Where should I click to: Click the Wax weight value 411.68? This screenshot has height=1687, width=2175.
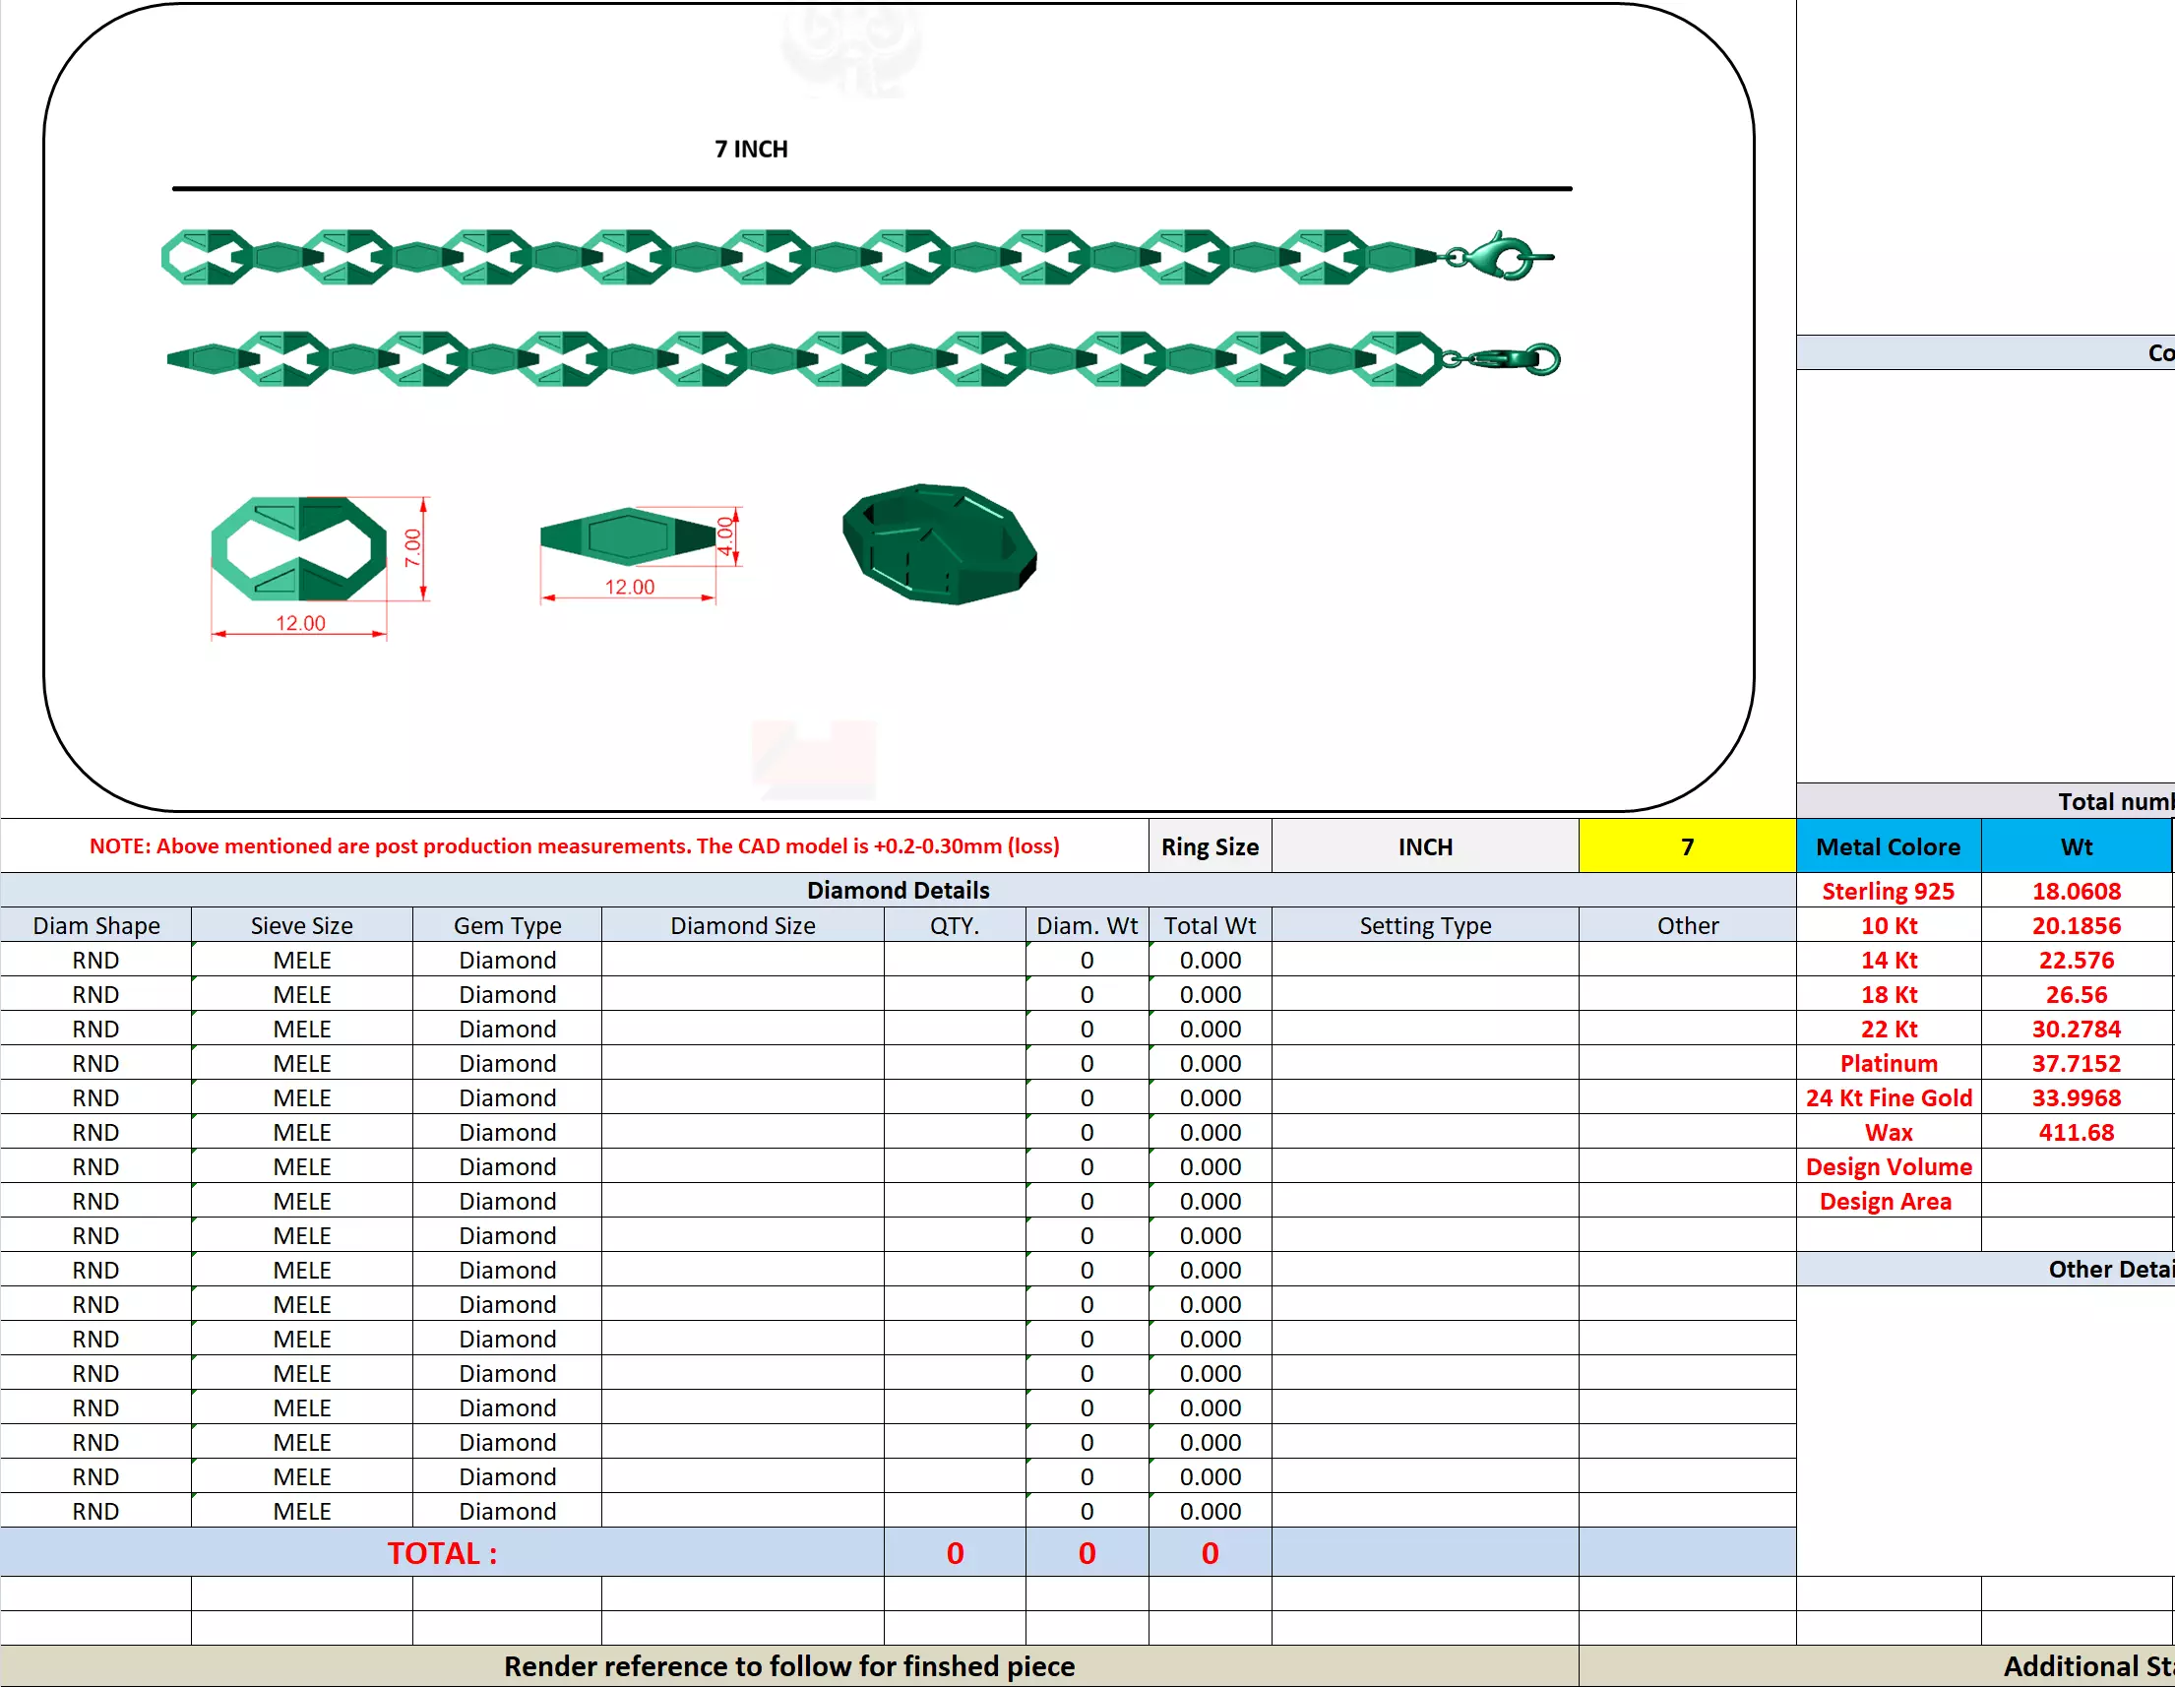[x=2076, y=1132]
